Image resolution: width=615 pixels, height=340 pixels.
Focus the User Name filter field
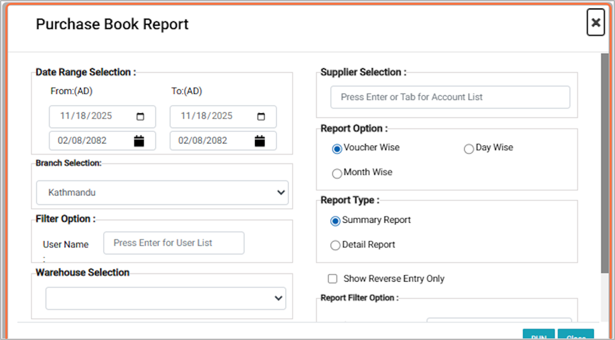(x=173, y=243)
